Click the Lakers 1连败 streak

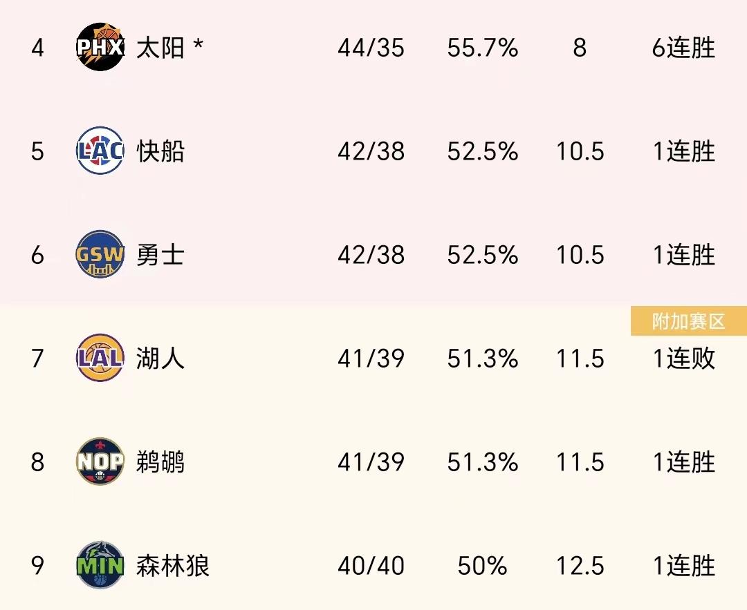pos(683,359)
